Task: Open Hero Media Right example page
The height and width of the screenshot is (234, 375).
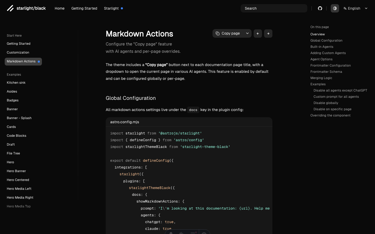Action: tap(20, 198)
